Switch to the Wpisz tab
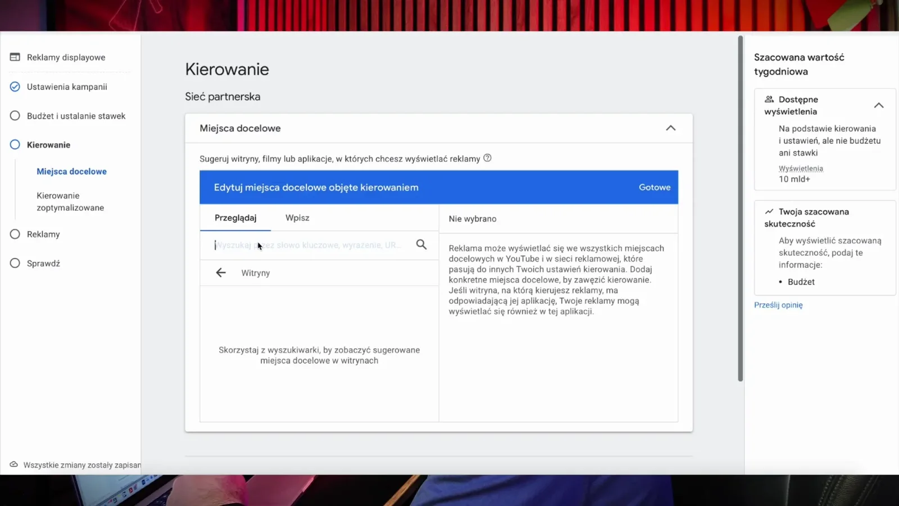 click(297, 218)
